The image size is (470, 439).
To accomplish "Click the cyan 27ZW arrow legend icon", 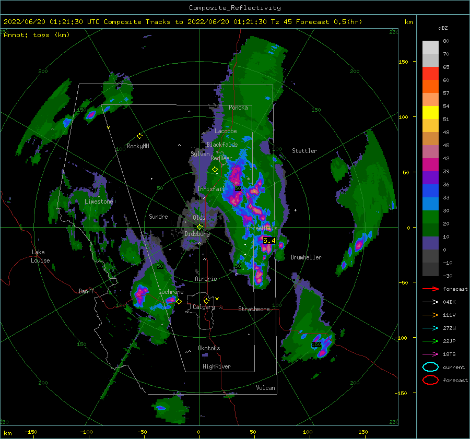I will [x=430, y=328].
